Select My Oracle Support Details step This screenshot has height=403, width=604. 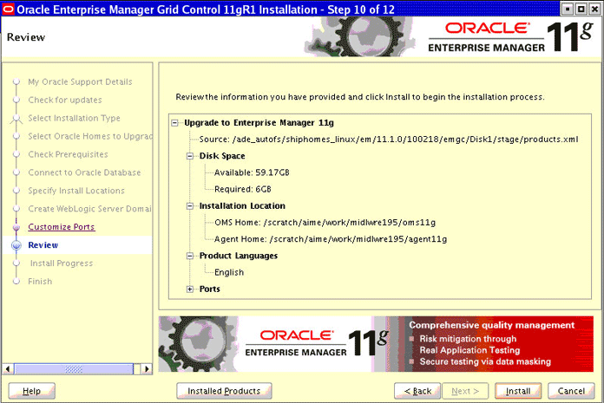coord(80,82)
